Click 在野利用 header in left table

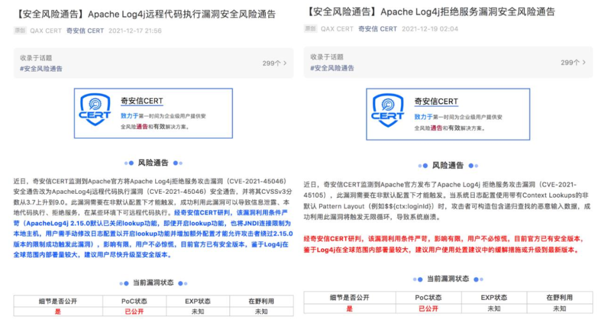coord(262,301)
